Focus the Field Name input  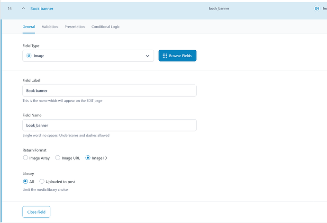click(109, 125)
